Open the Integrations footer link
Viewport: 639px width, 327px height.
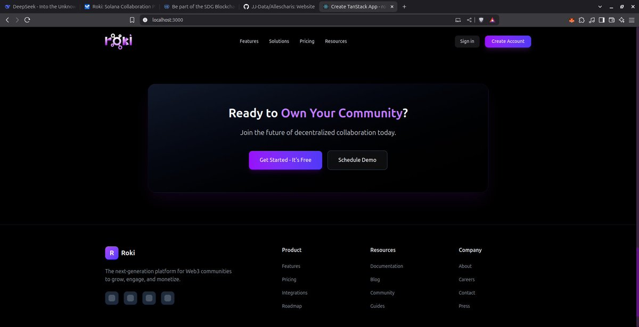(295, 292)
